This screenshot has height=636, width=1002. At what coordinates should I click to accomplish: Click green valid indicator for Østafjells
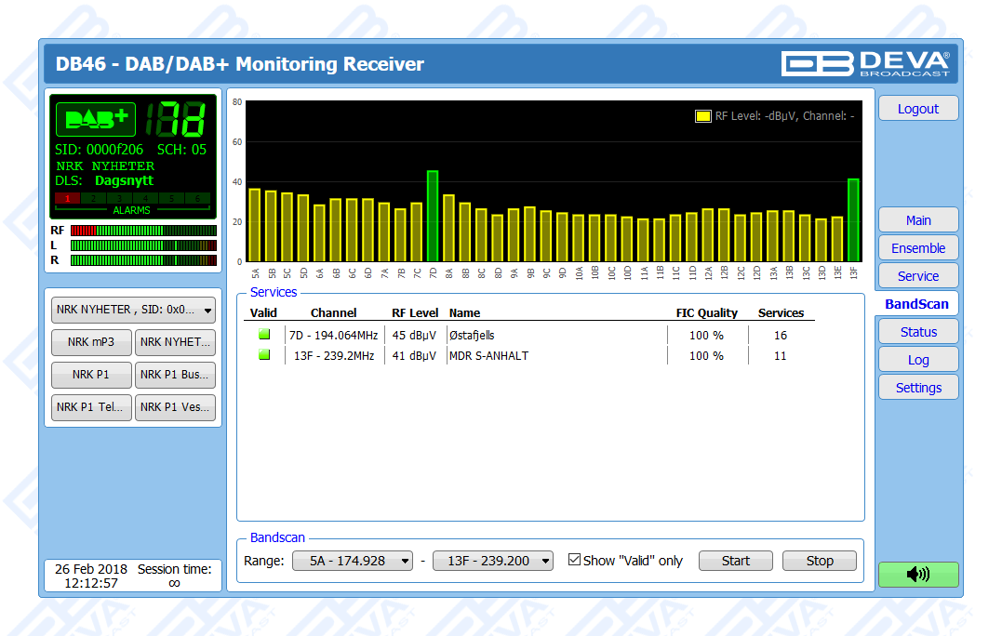(264, 335)
